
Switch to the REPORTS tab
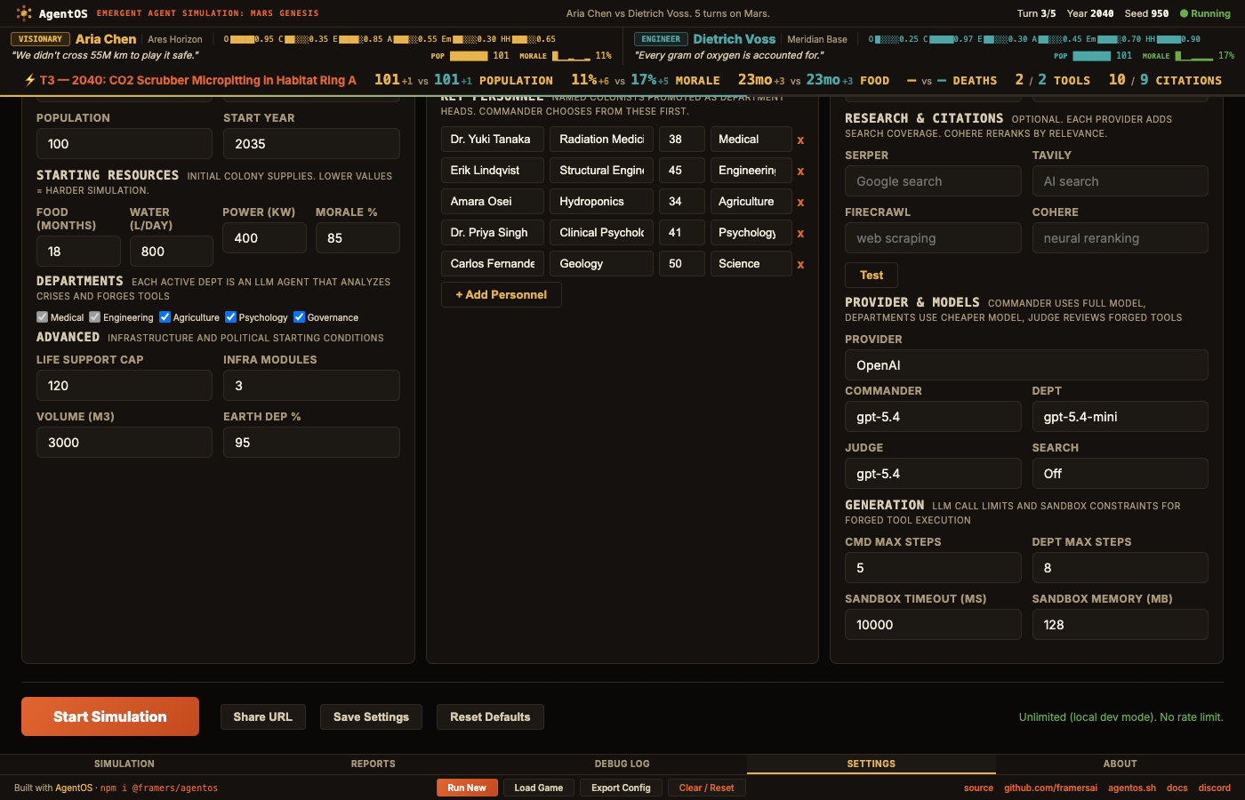tap(373, 764)
